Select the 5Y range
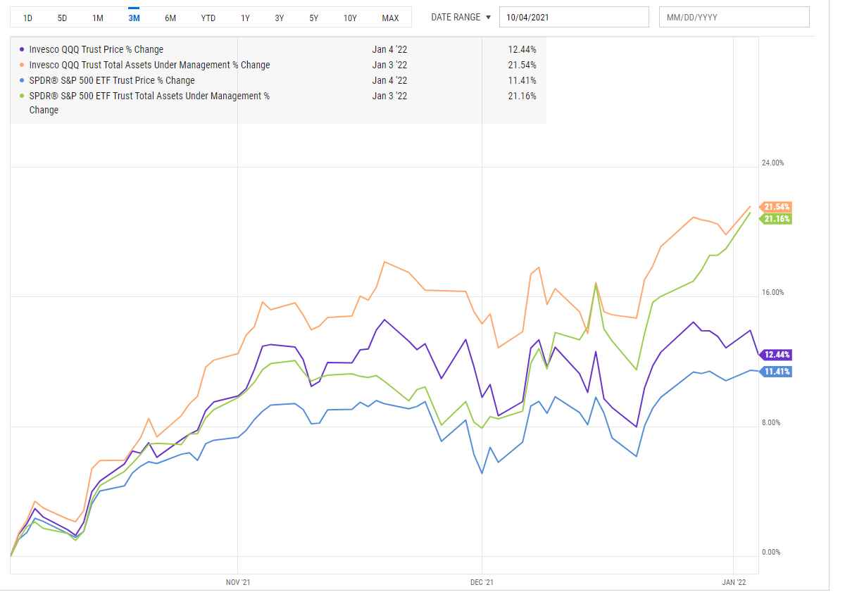The image size is (845, 592). click(314, 18)
